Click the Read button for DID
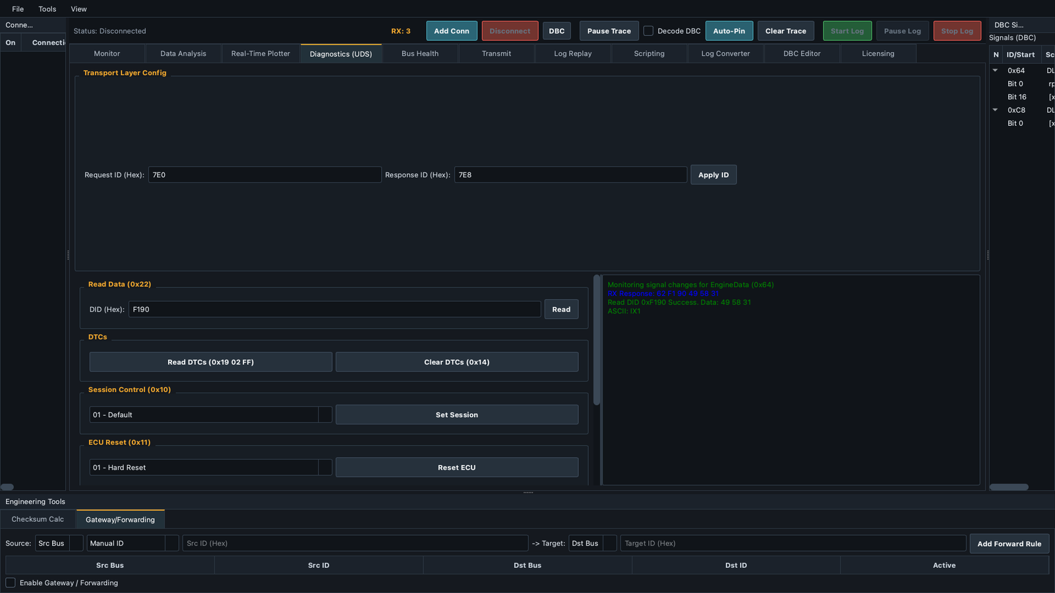This screenshot has height=593, width=1055. click(x=561, y=309)
